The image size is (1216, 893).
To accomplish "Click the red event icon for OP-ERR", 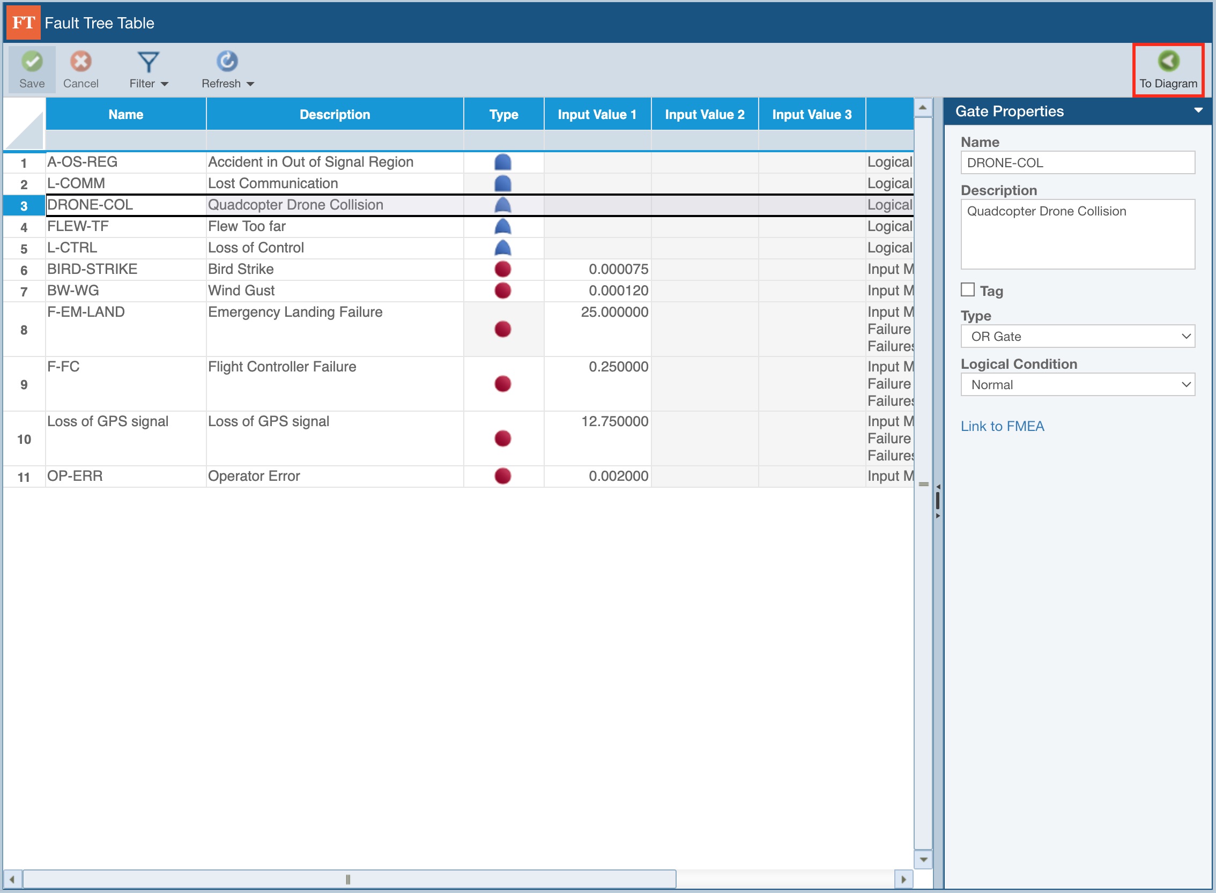I will tap(503, 476).
